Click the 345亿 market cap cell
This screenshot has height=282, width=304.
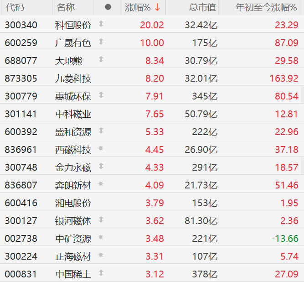[205, 96]
